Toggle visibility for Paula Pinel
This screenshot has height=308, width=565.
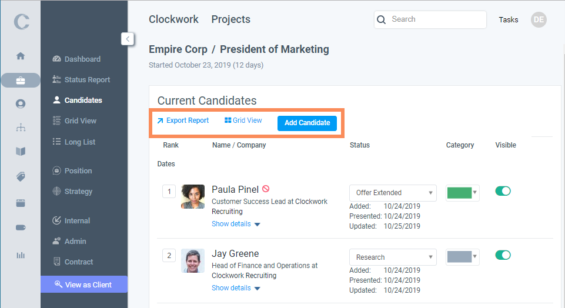coord(503,191)
